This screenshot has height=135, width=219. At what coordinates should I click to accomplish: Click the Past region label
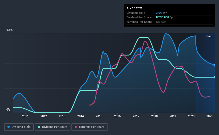[x=209, y=36]
